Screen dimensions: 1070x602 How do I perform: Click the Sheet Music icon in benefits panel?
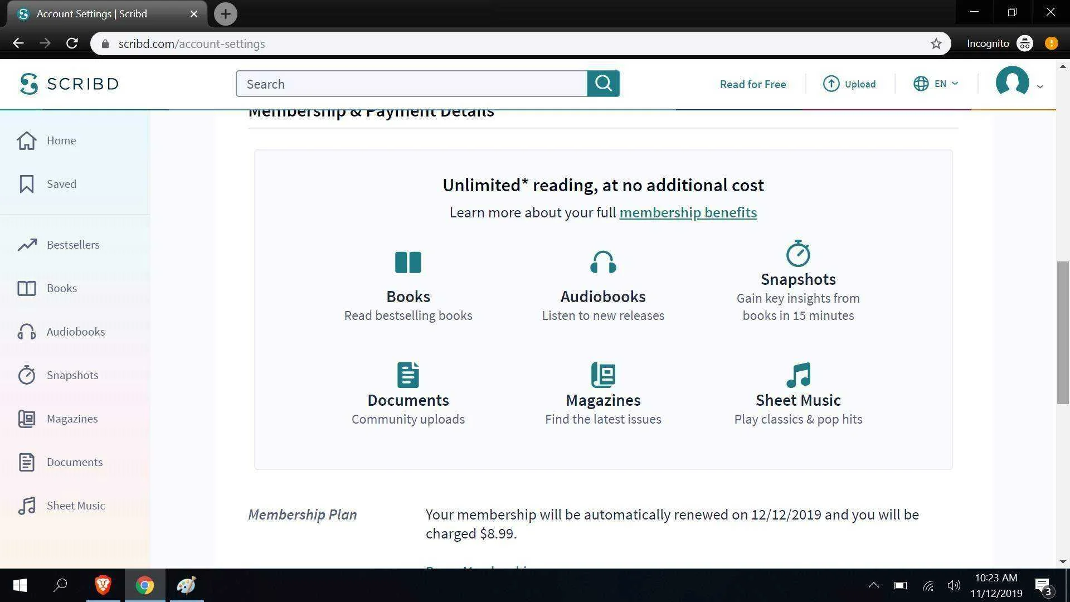click(798, 375)
